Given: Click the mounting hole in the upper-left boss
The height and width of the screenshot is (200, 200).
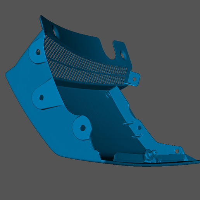Looking at the screenshot, I should [38, 52].
